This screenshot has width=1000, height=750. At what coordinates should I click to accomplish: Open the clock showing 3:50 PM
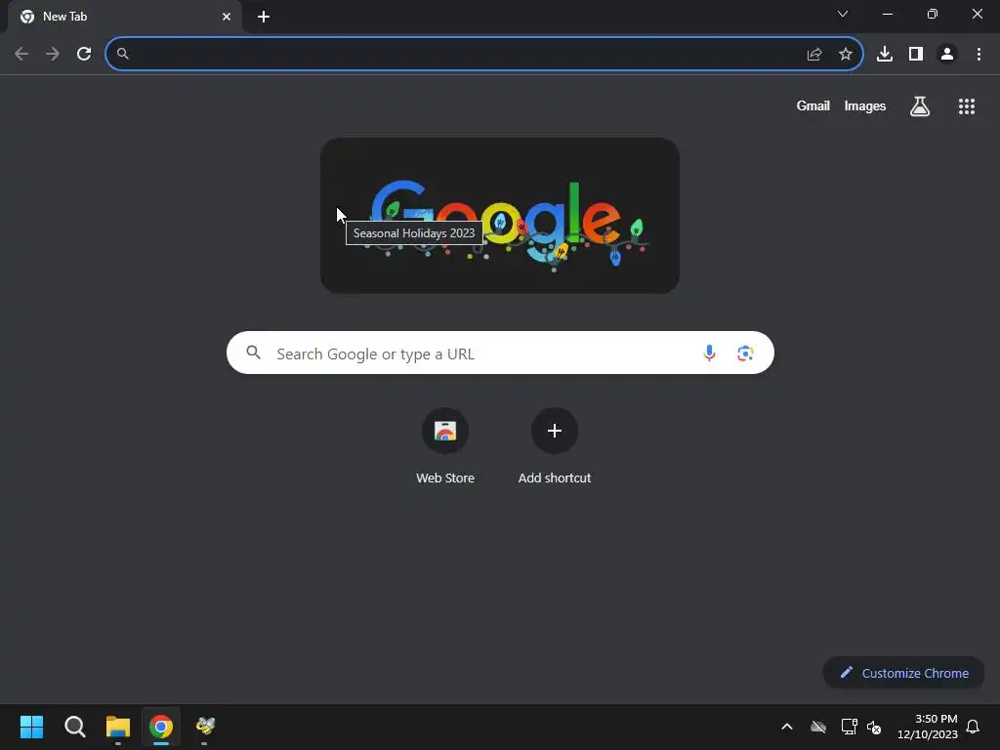click(928, 727)
